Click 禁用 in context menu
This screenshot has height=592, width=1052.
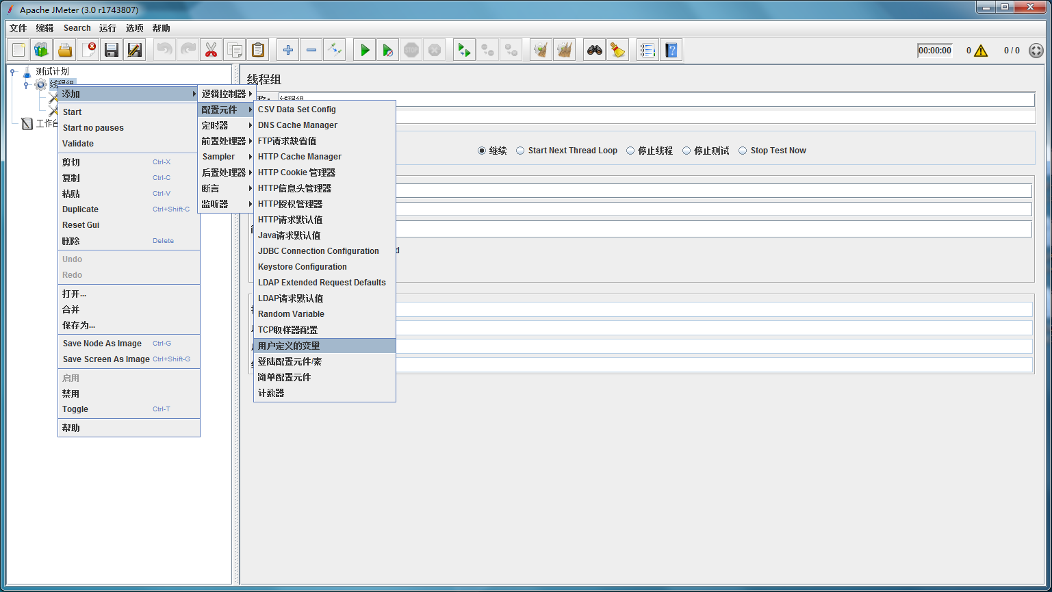[x=129, y=394]
